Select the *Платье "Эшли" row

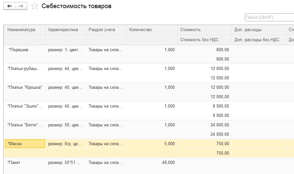25,106
